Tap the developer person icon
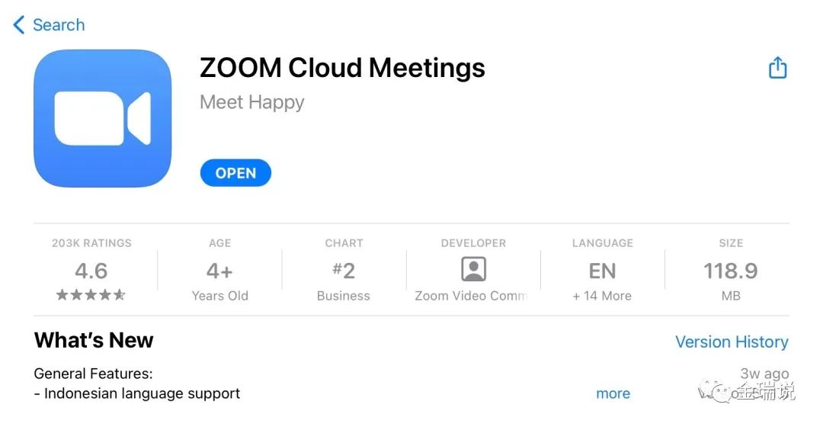The height and width of the screenshot is (427, 823). click(x=473, y=269)
